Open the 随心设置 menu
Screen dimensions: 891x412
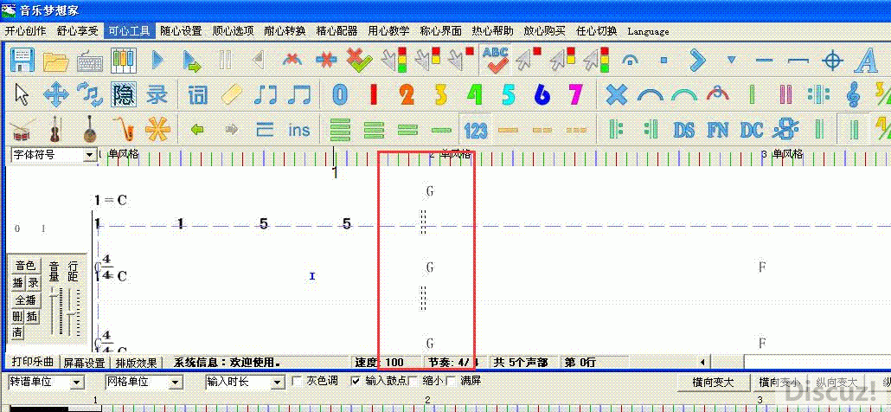tap(181, 30)
